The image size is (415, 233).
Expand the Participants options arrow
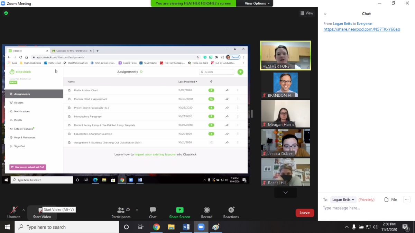(137, 210)
